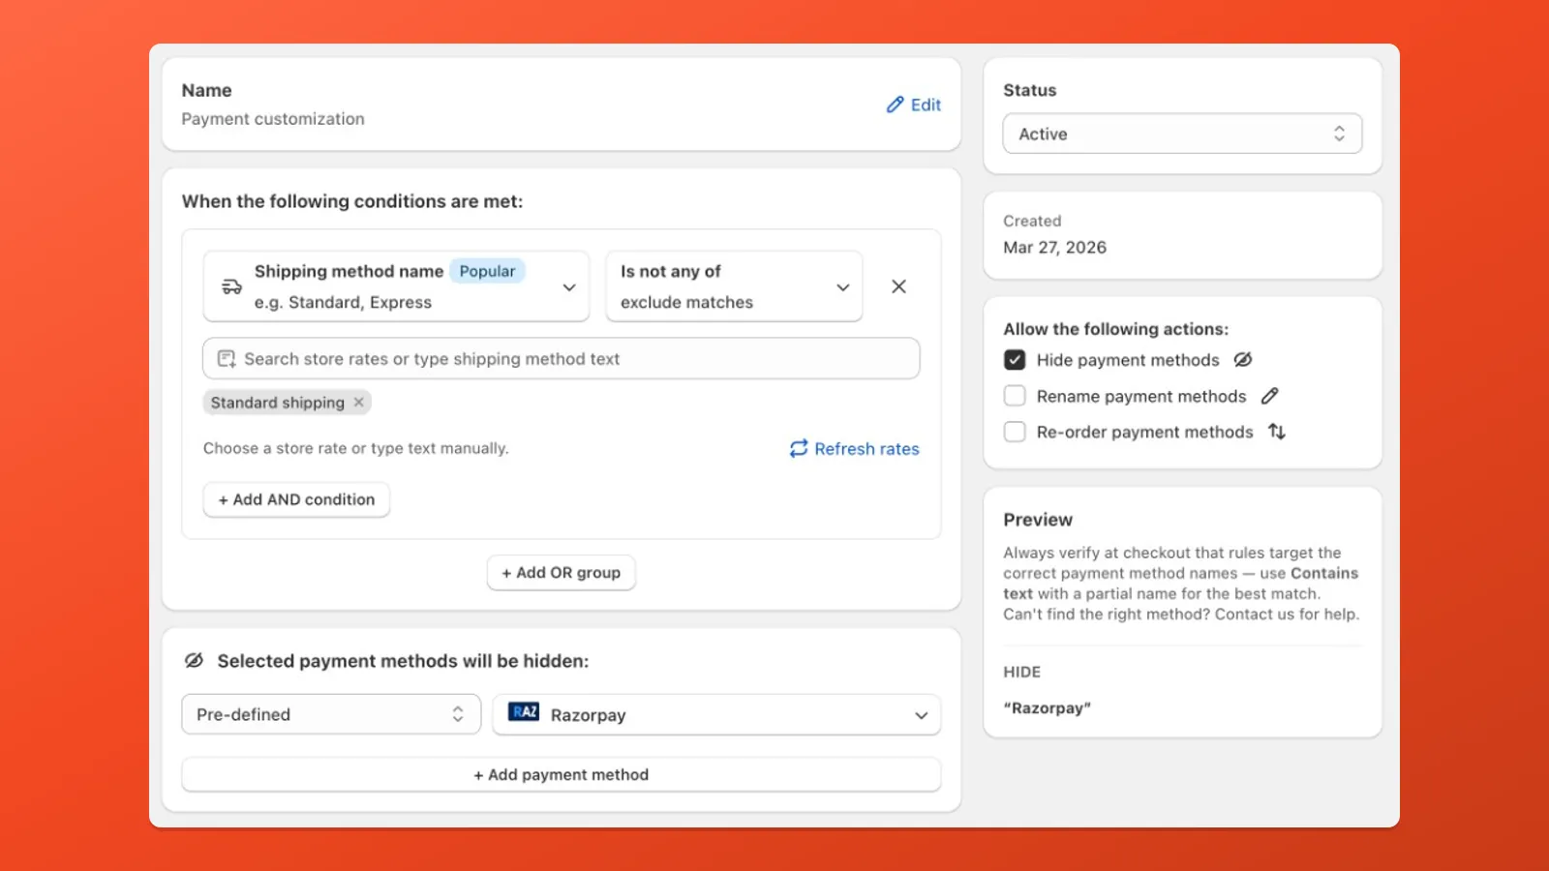Click the shipping method text search field
This screenshot has width=1549, height=871.
pos(562,358)
